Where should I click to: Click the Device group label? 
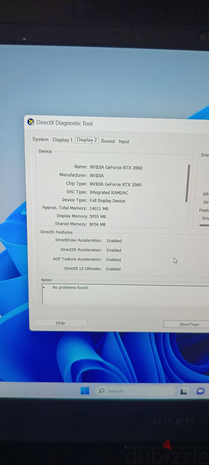(45, 151)
